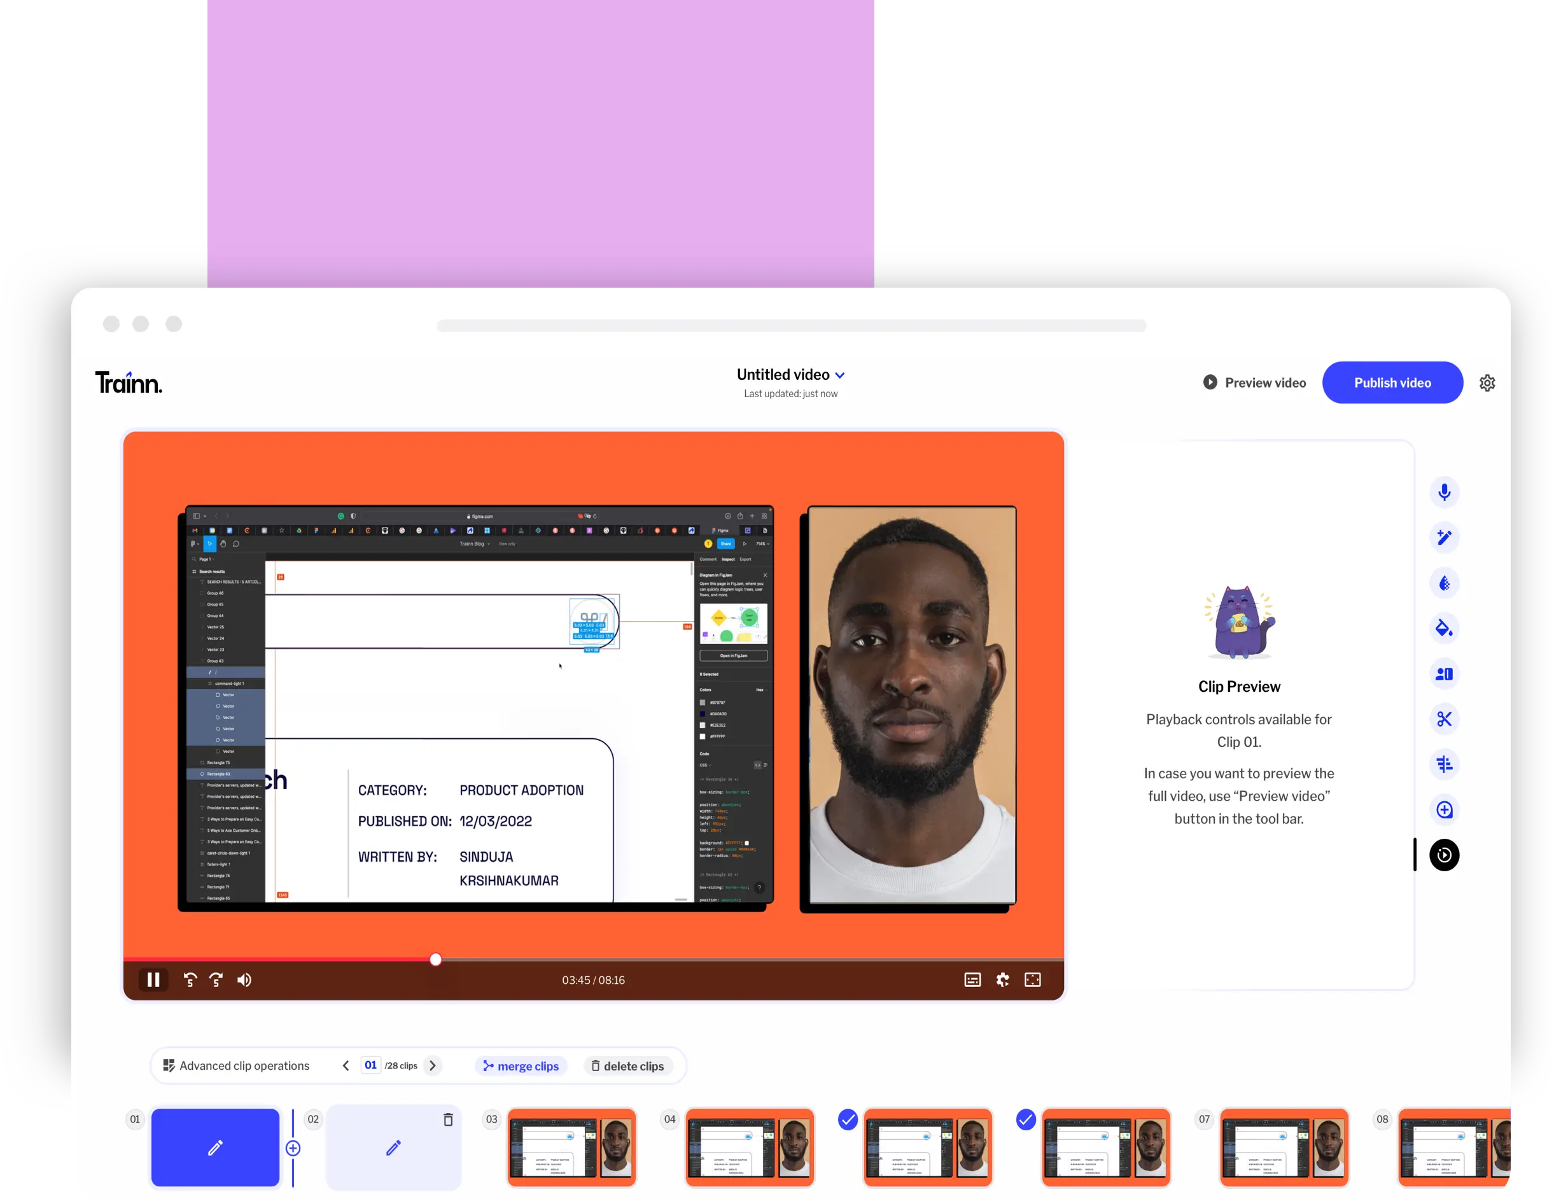Toggle the mute audio button
This screenshot has width=1554, height=1199.
tap(244, 980)
